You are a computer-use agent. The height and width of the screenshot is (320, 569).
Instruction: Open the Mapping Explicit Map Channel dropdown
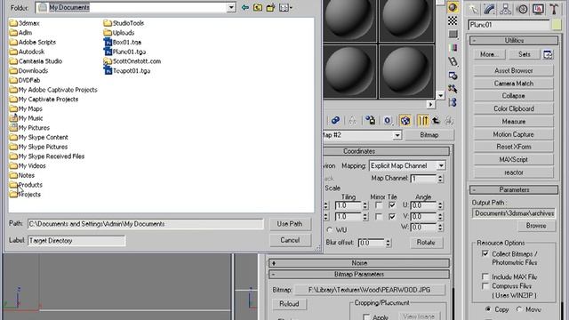[441, 166]
